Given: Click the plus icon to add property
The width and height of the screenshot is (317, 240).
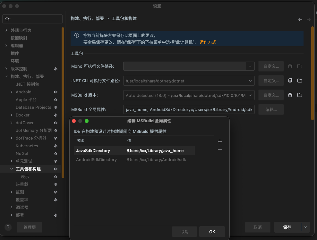Looking at the screenshot, I should (x=220, y=141).
